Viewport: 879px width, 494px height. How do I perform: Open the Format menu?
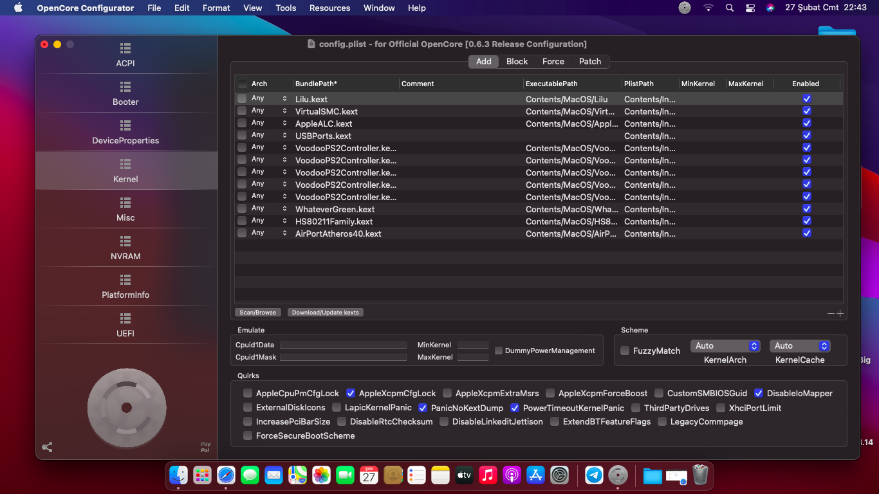tap(216, 8)
